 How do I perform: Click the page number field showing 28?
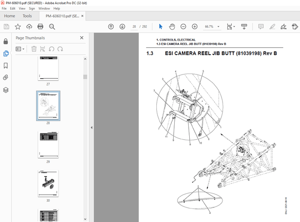(x=135, y=27)
